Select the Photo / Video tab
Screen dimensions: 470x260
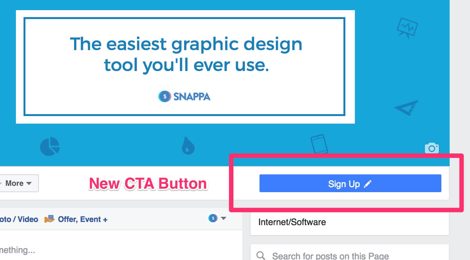(18, 219)
